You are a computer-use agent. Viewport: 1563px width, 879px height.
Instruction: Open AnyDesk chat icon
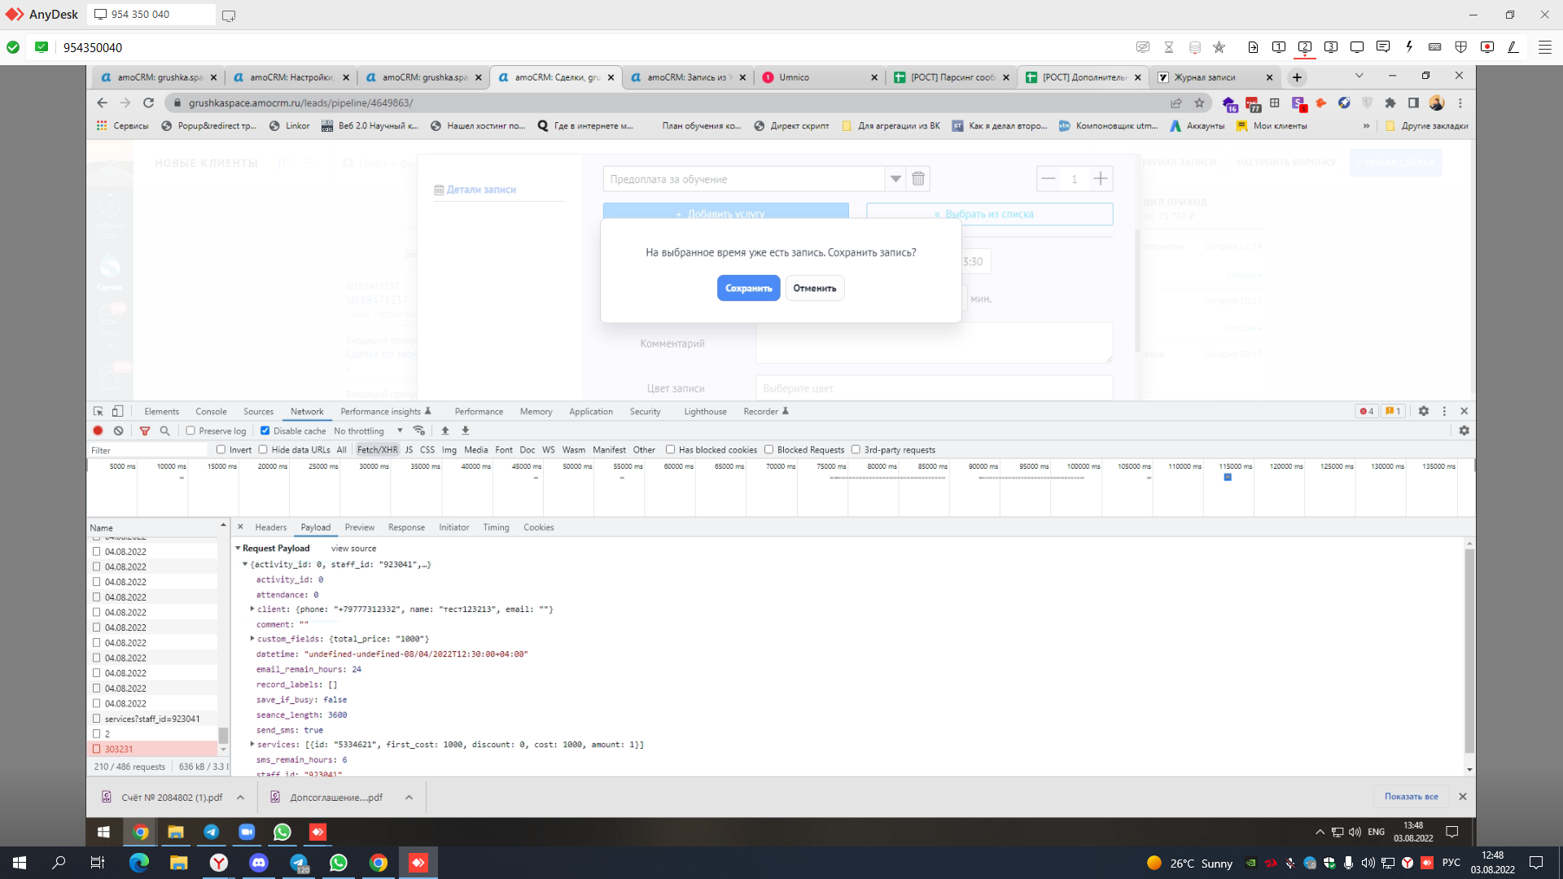click(1383, 47)
